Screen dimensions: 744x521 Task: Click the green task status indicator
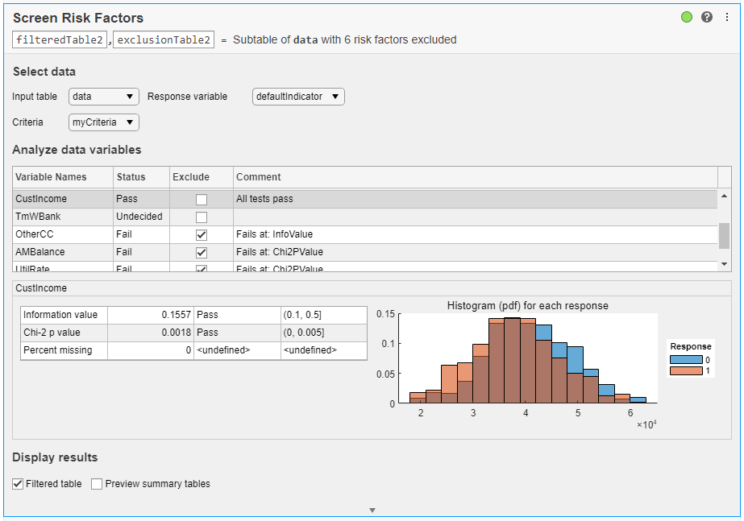(x=685, y=16)
